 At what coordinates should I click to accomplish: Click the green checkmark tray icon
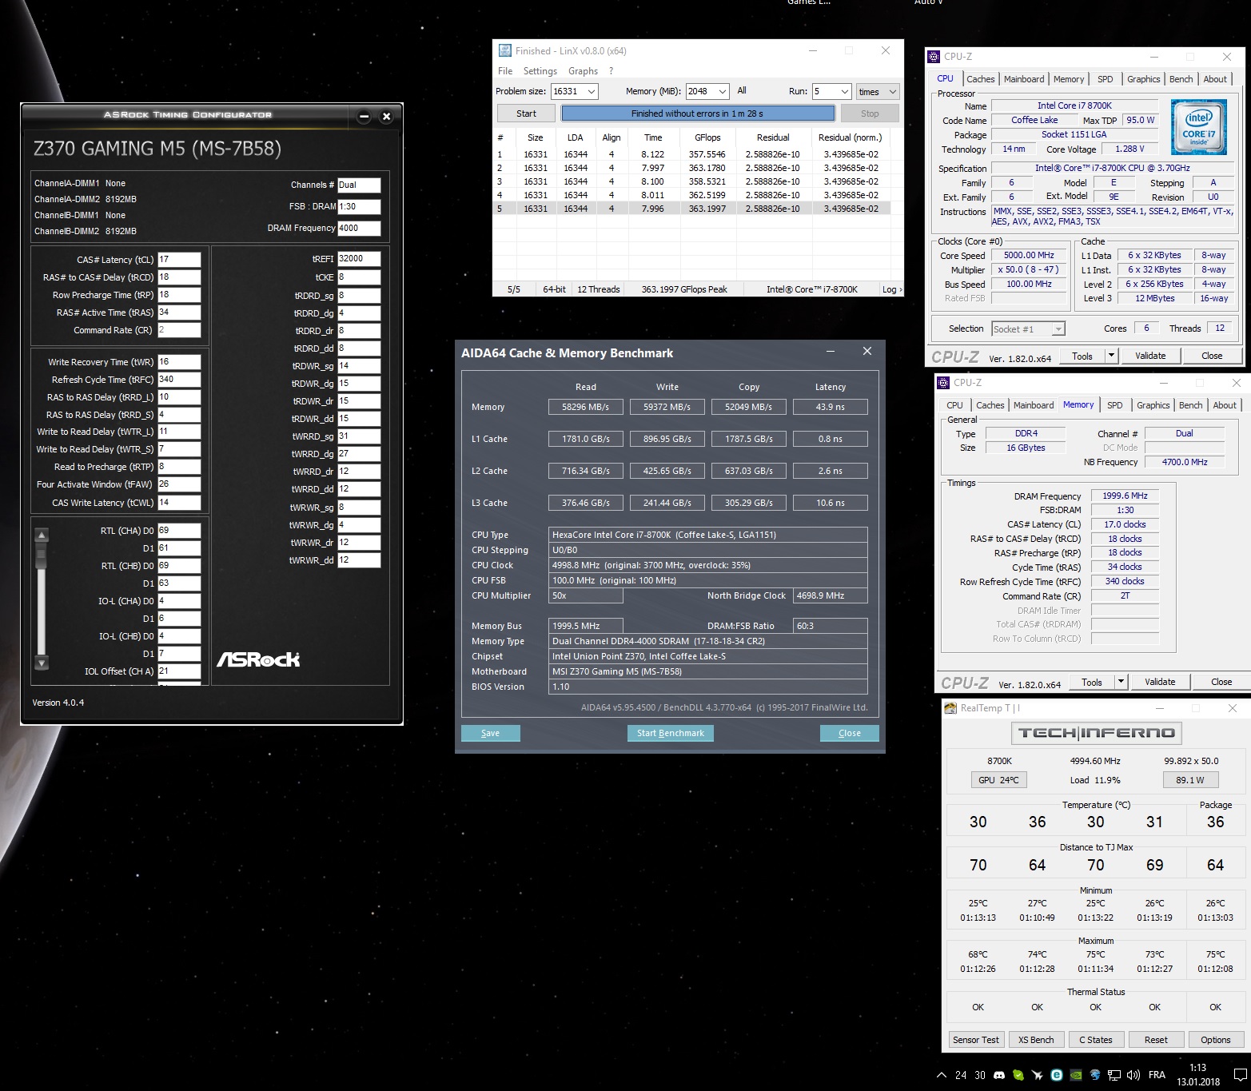click(x=1019, y=1075)
